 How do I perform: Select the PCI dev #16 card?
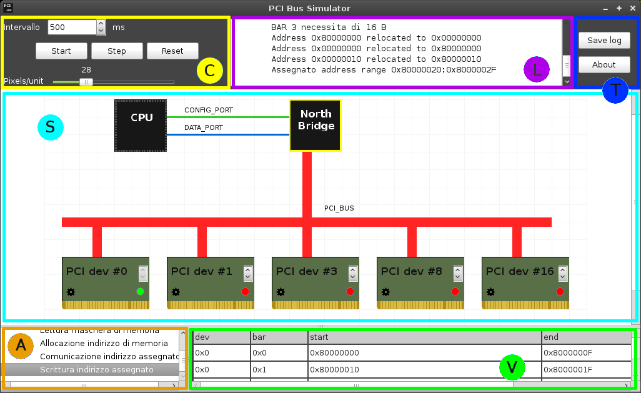point(525,283)
